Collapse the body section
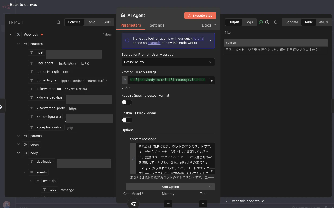Screen dimensions: 334x208 pos(18,153)
